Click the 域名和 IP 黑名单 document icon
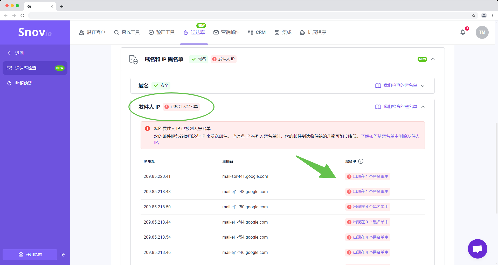Viewport: 498px width, 265px height. click(134, 59)
